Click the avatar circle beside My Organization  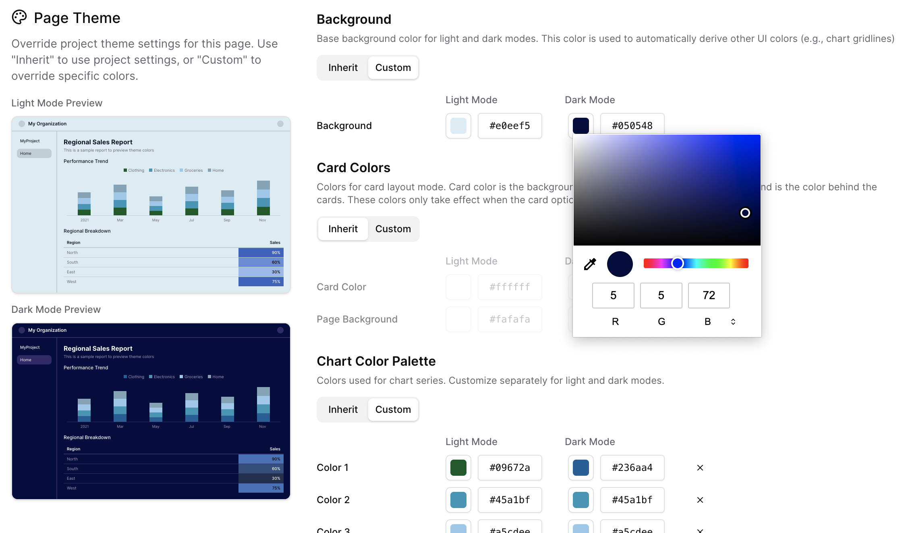point(21,124)
